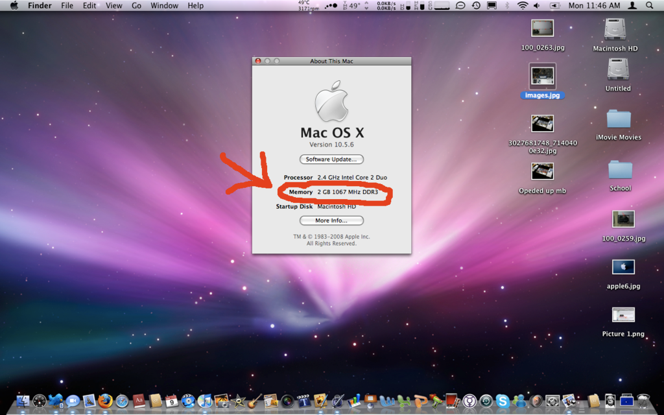The height and width of the screenshot is (415, 664).
Task: Open the Bluetooth status menu
Action: click(507, 5)
